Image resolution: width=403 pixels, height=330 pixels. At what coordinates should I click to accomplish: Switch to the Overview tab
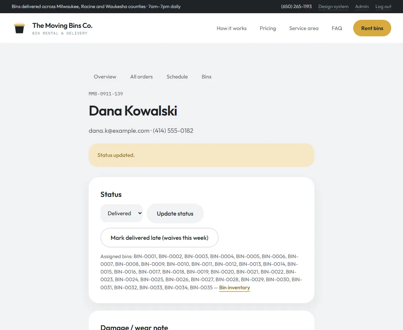105,77
